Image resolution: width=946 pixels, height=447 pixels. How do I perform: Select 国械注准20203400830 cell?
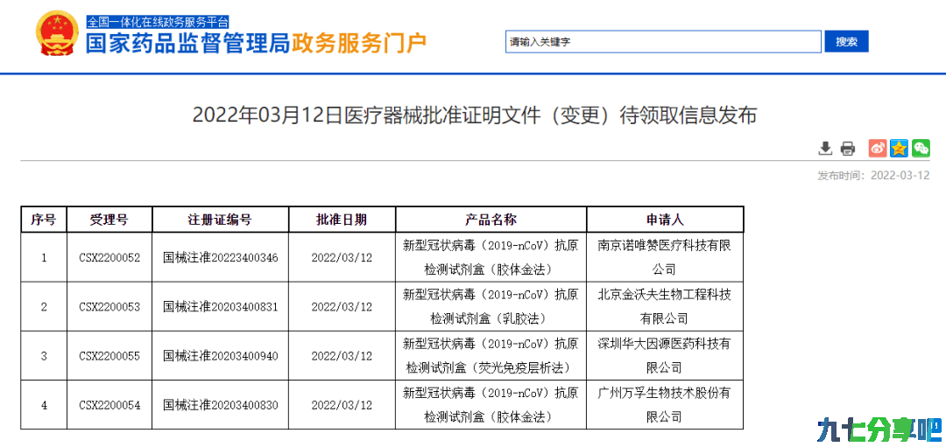coord(220,405)
